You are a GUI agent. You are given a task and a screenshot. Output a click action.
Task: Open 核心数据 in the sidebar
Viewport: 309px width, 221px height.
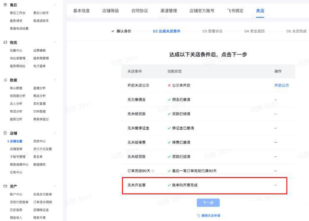point(16,88)
